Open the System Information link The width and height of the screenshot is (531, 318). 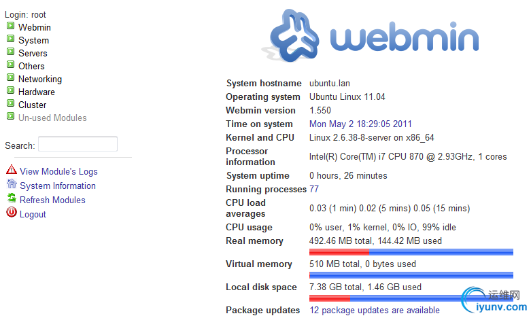coord(58,185)
